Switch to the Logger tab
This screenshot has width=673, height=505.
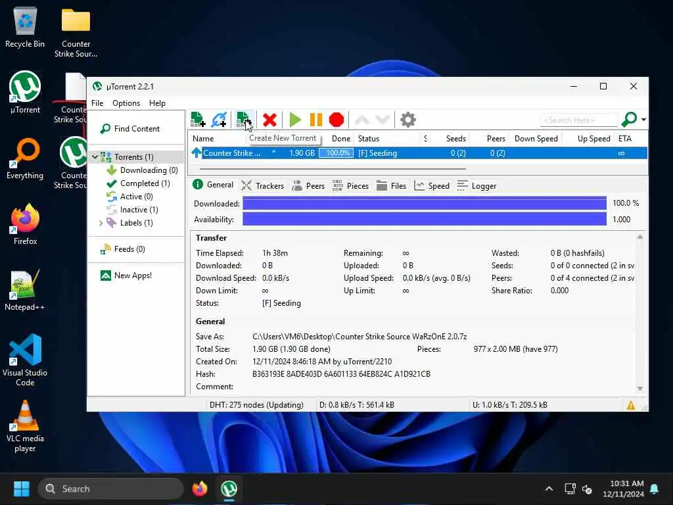click(x=476, y=186)
